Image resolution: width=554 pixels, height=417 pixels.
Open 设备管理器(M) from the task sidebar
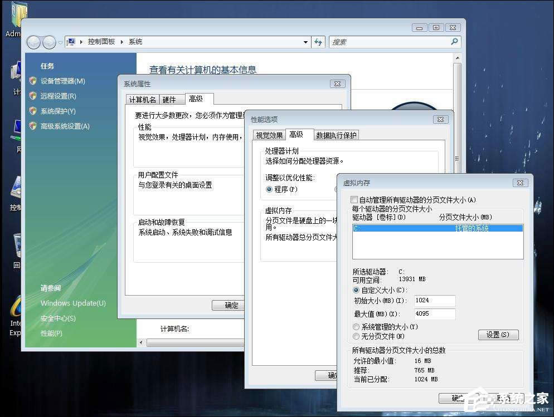tap(62, 81)
